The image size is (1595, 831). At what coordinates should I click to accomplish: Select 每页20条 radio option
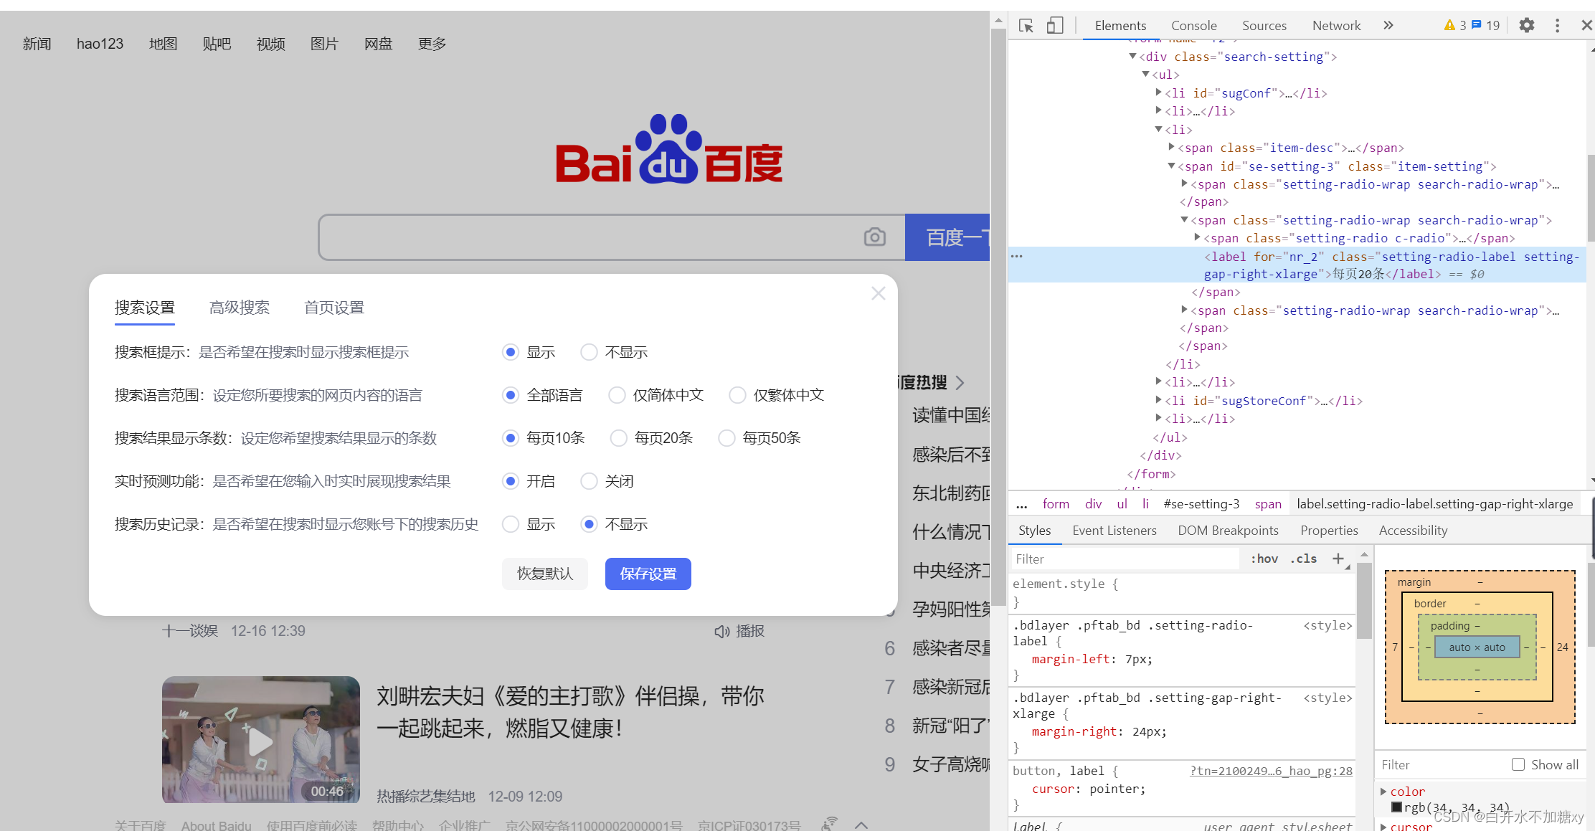619,438
